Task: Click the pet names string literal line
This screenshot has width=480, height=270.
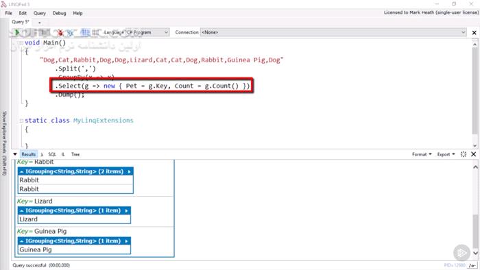Action: (162, 60)
